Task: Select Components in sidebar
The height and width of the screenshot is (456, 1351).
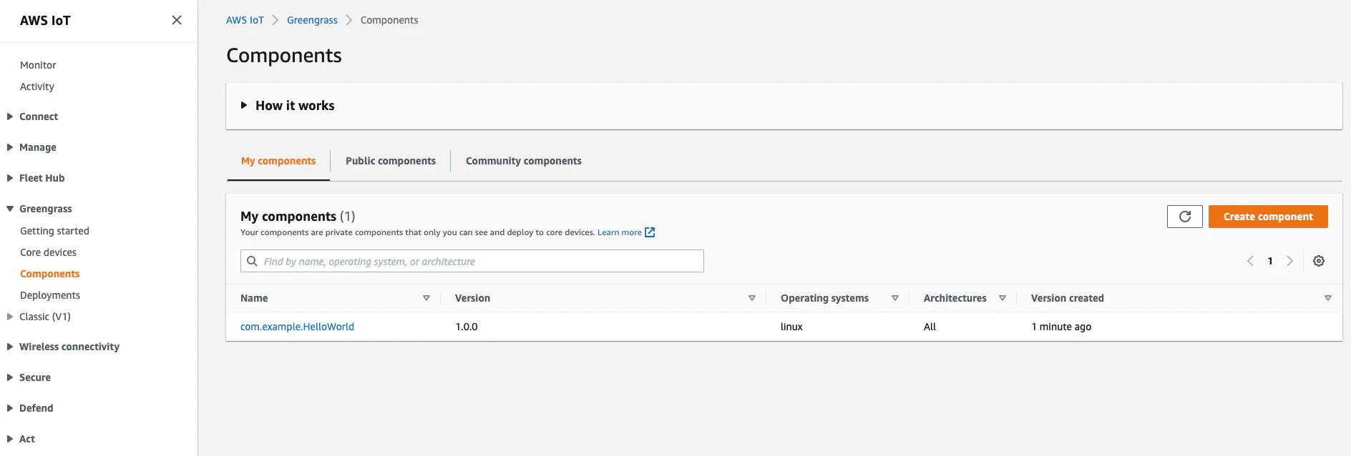Action: (x=49, y=274)
